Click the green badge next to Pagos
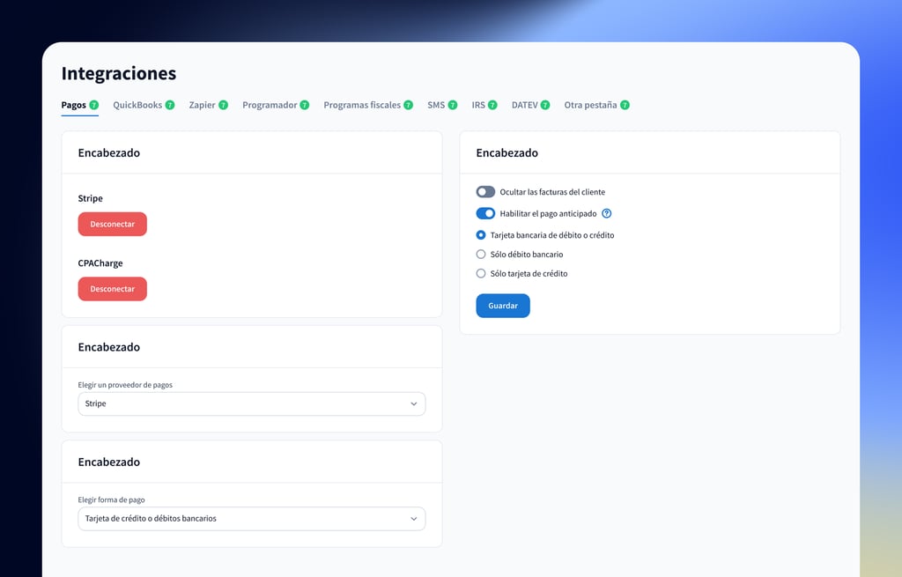The image size is (902, 577). point(94,105)
